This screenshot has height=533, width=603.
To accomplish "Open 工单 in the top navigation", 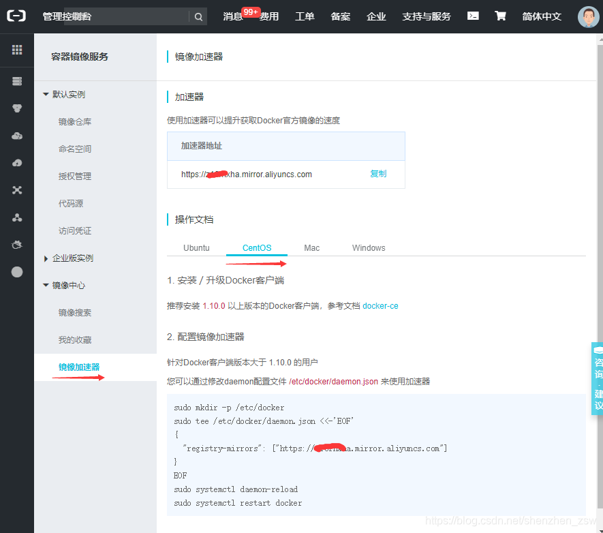I will click(x=305, y=16).
